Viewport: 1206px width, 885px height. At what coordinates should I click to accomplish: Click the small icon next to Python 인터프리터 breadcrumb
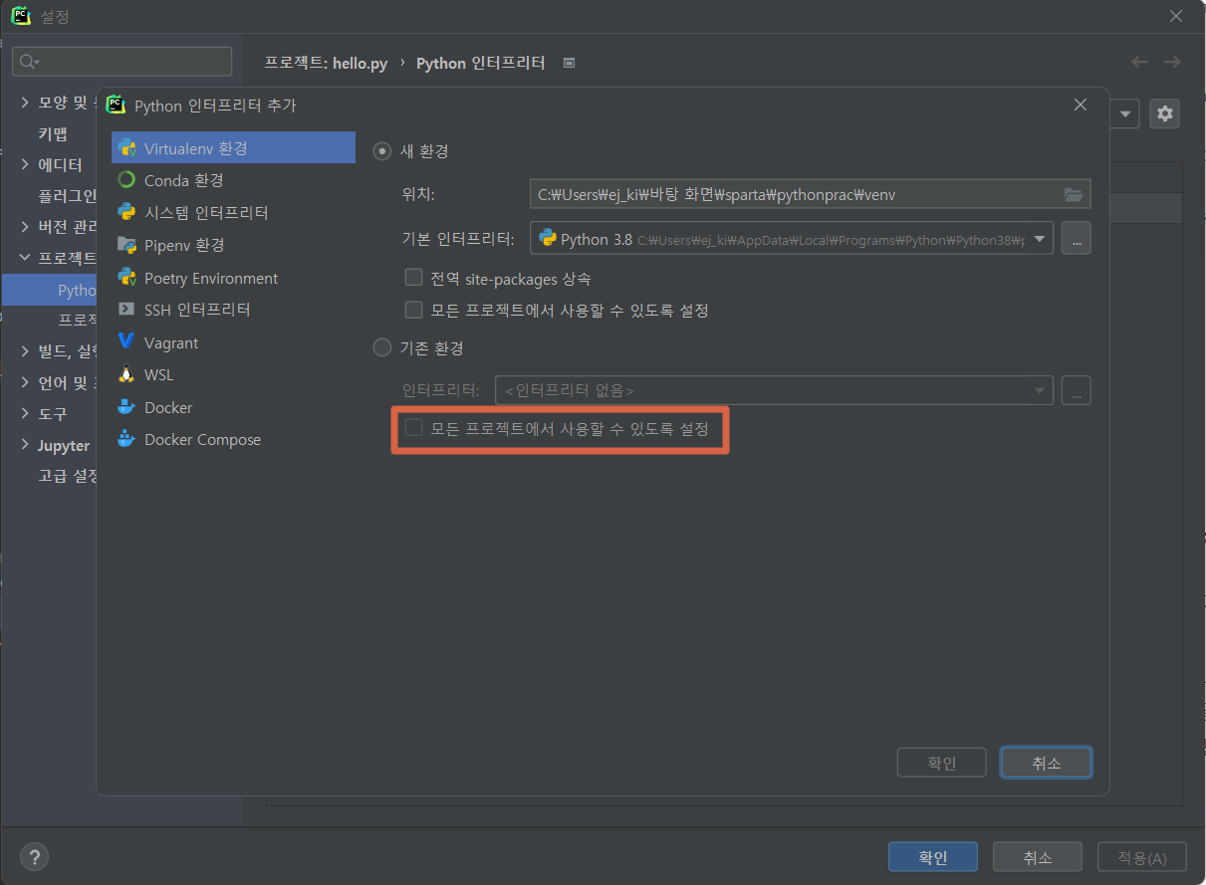pos(570,63)
